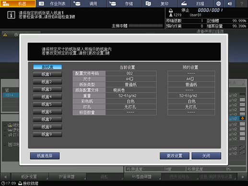Click the right arrow at bottom bar

click(243, 177)
